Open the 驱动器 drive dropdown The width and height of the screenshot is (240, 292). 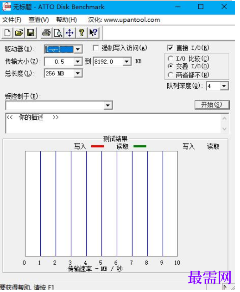point(78,49)
